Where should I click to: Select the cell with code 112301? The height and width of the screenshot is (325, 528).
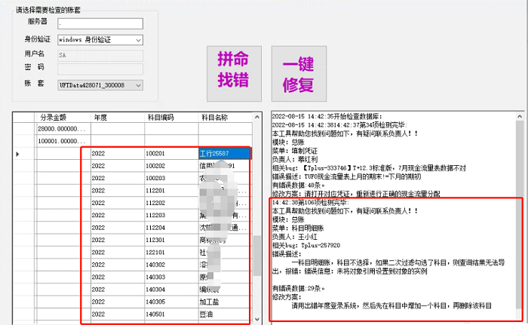(x=172, y=240)
